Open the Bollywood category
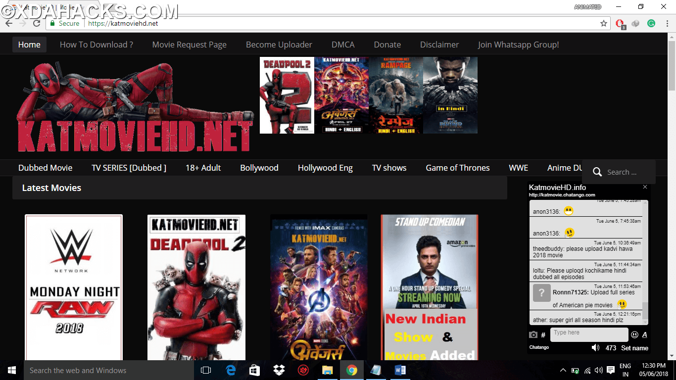Image resolution: width=676 pixels, height=380 pixels. click(259, 168)
